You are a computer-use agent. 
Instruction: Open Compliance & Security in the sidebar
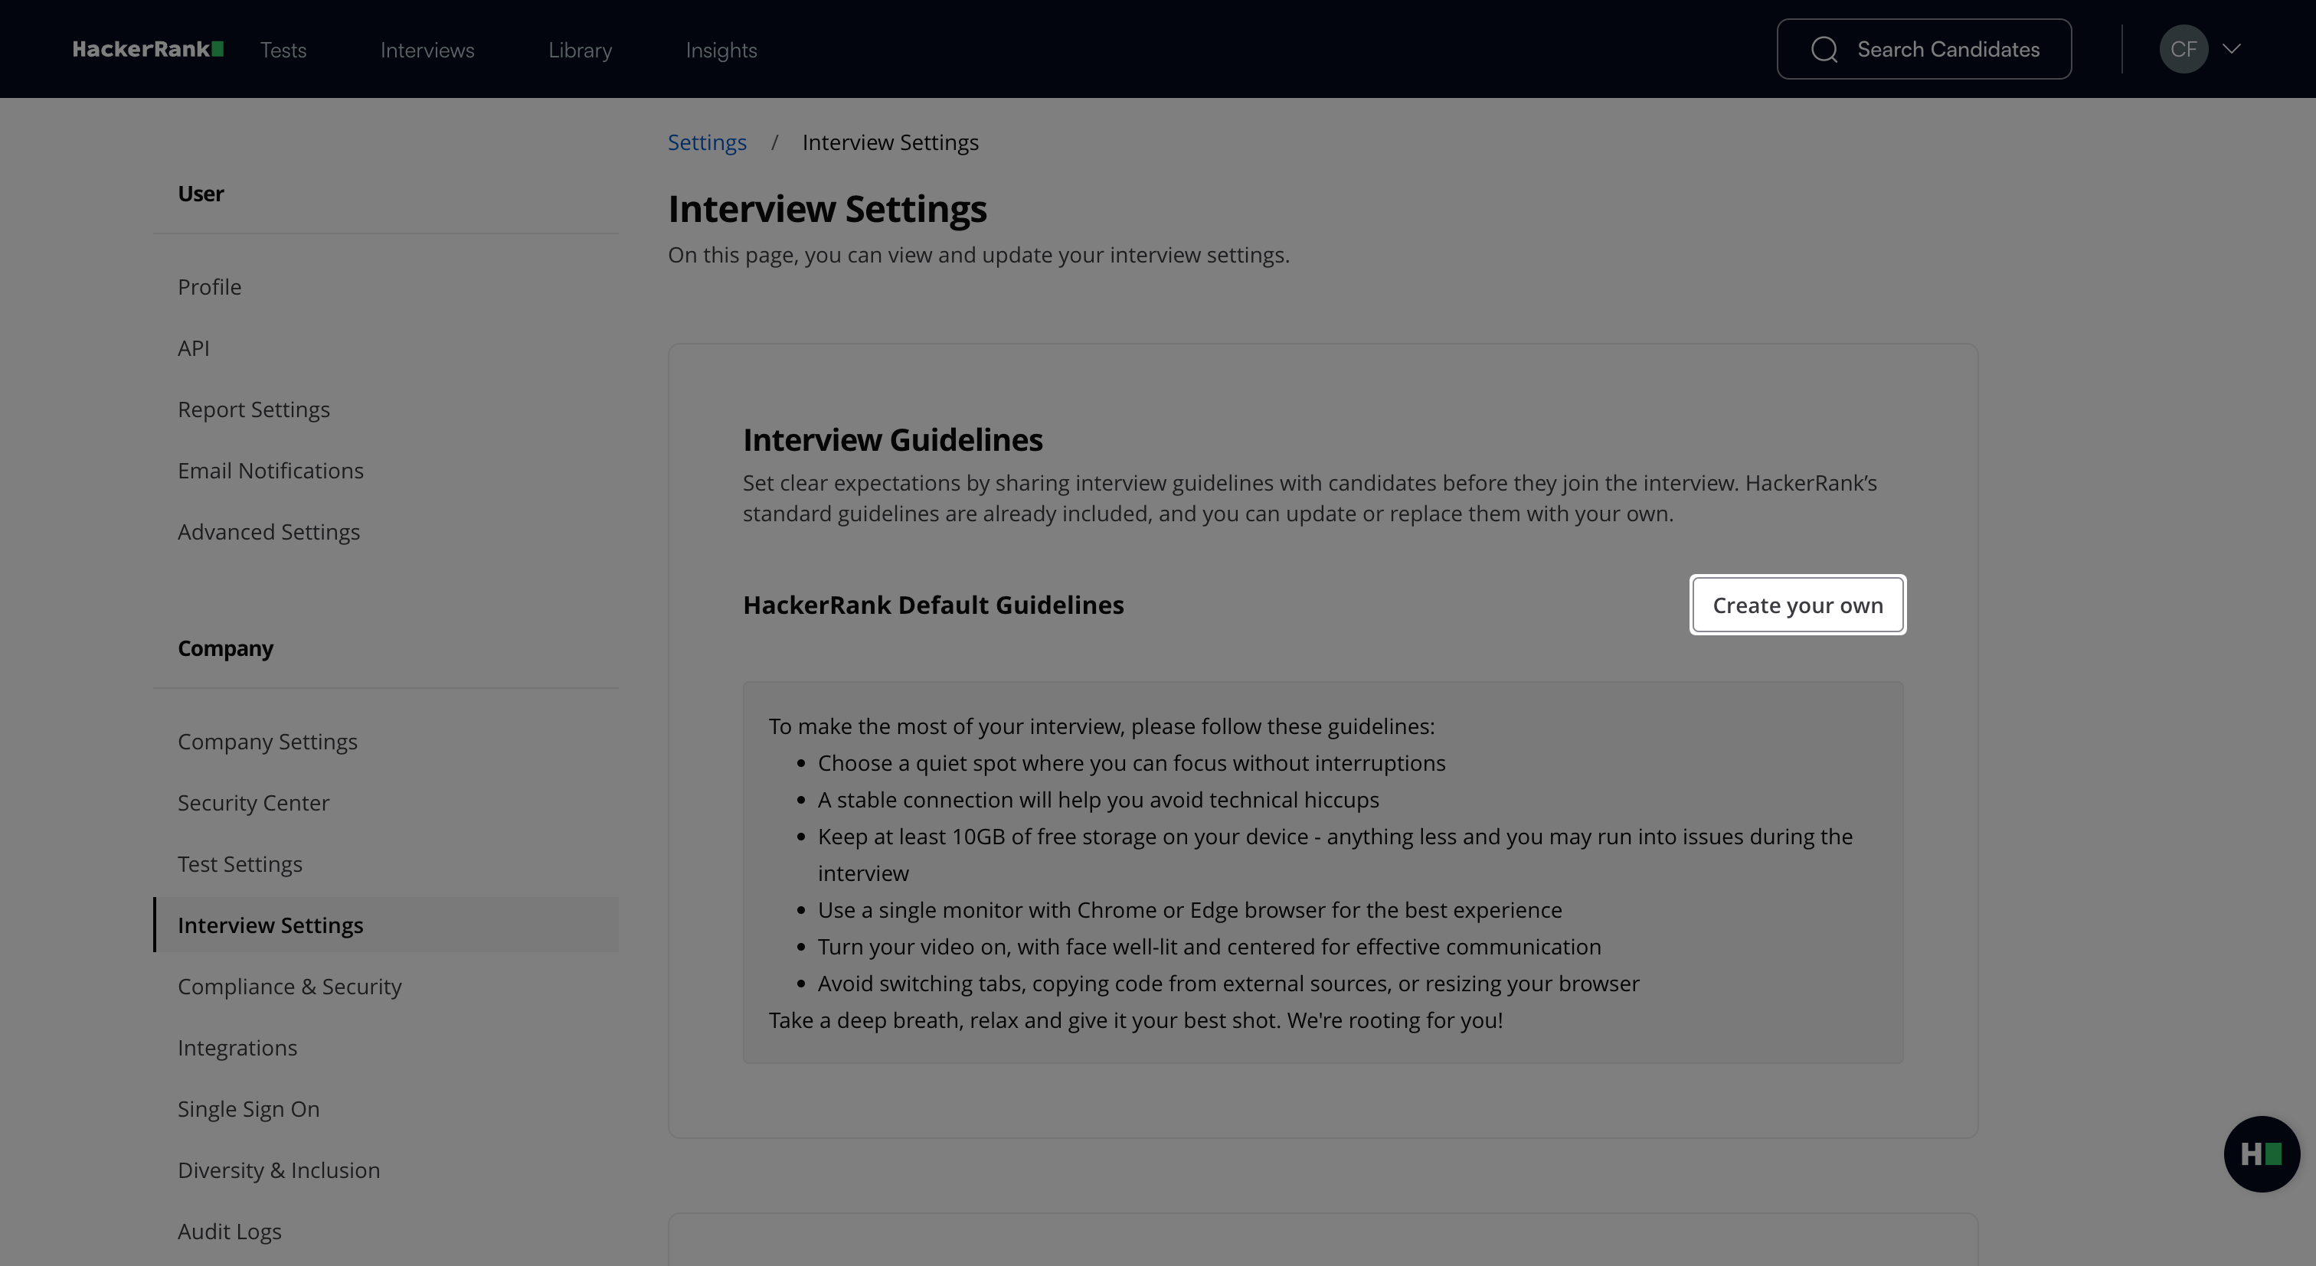[x=289, y=987]
